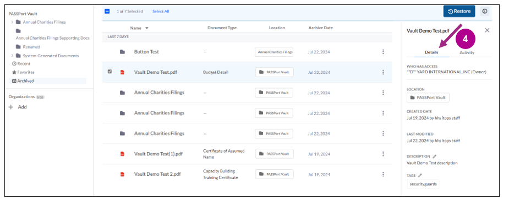Click the plus icon to add organization
The height and width of the screenshot is (205, 509).
click(x=11, y=107)
